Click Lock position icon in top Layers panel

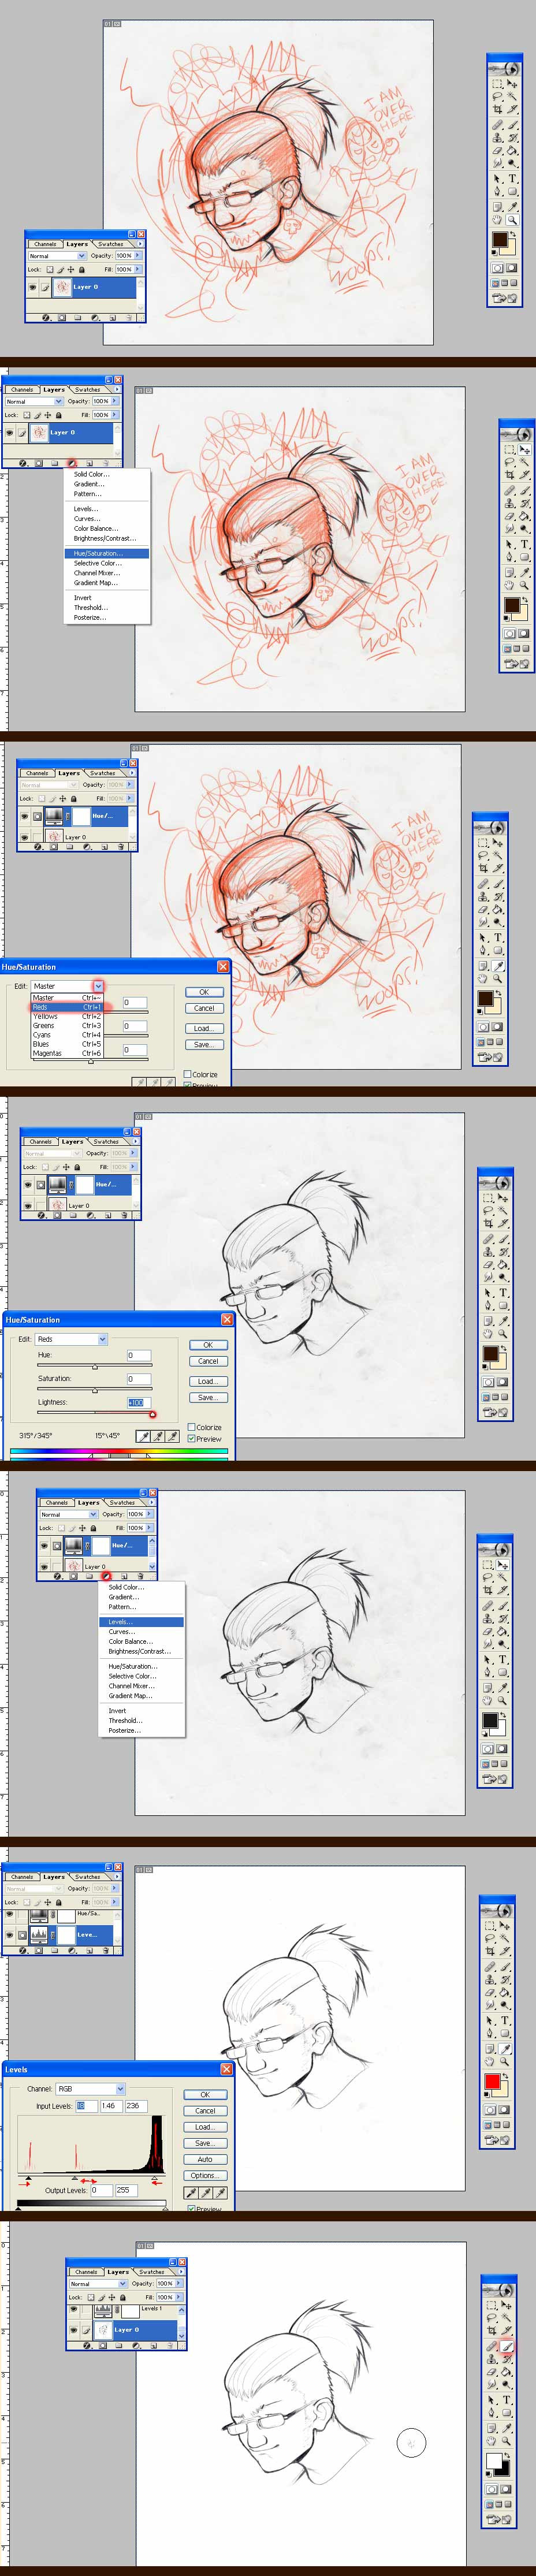[x=71, y=270]
